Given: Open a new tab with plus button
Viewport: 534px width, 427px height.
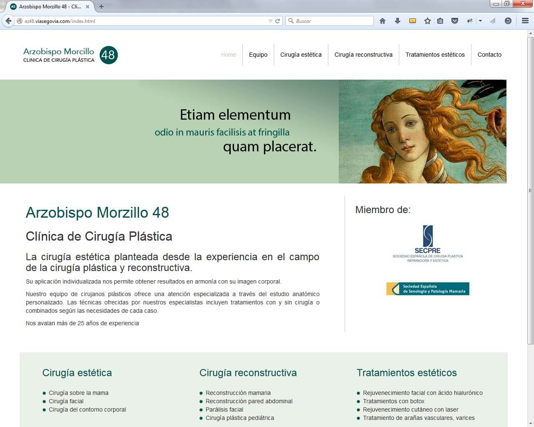Looking at the screenshot, I should 101,7.
